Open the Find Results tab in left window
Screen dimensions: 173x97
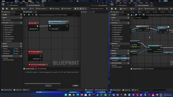click(x=42, y=69)
